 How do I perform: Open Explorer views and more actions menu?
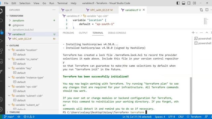tap(54, 10)
